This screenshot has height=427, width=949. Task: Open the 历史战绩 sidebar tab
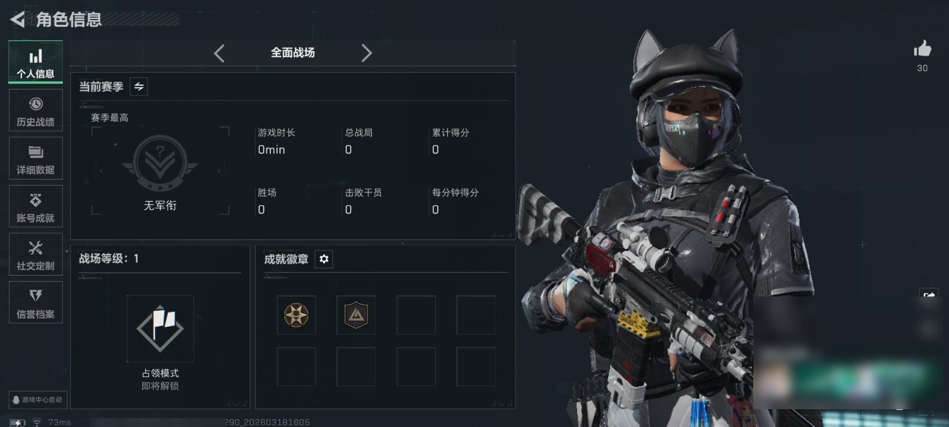[36, 110]
